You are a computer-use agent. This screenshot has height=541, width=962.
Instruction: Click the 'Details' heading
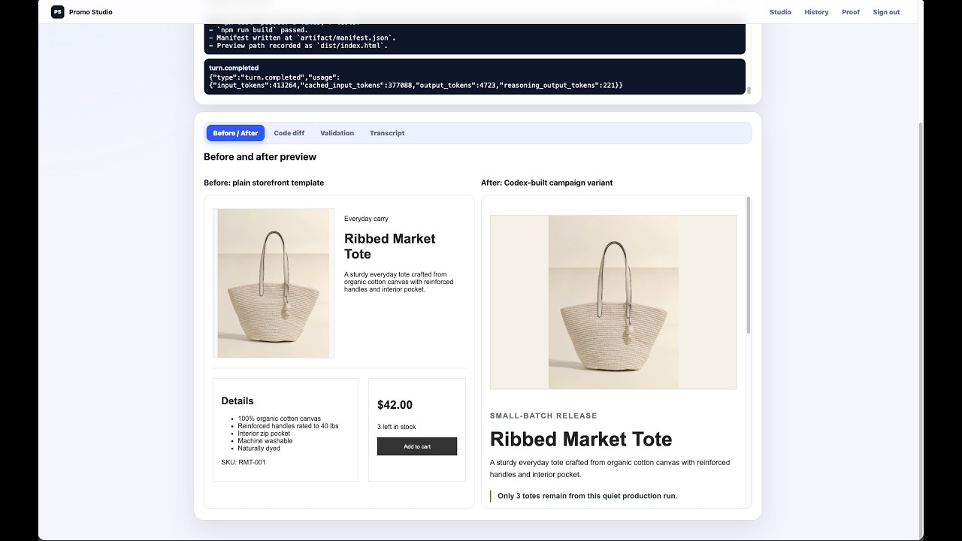[237, 401]
